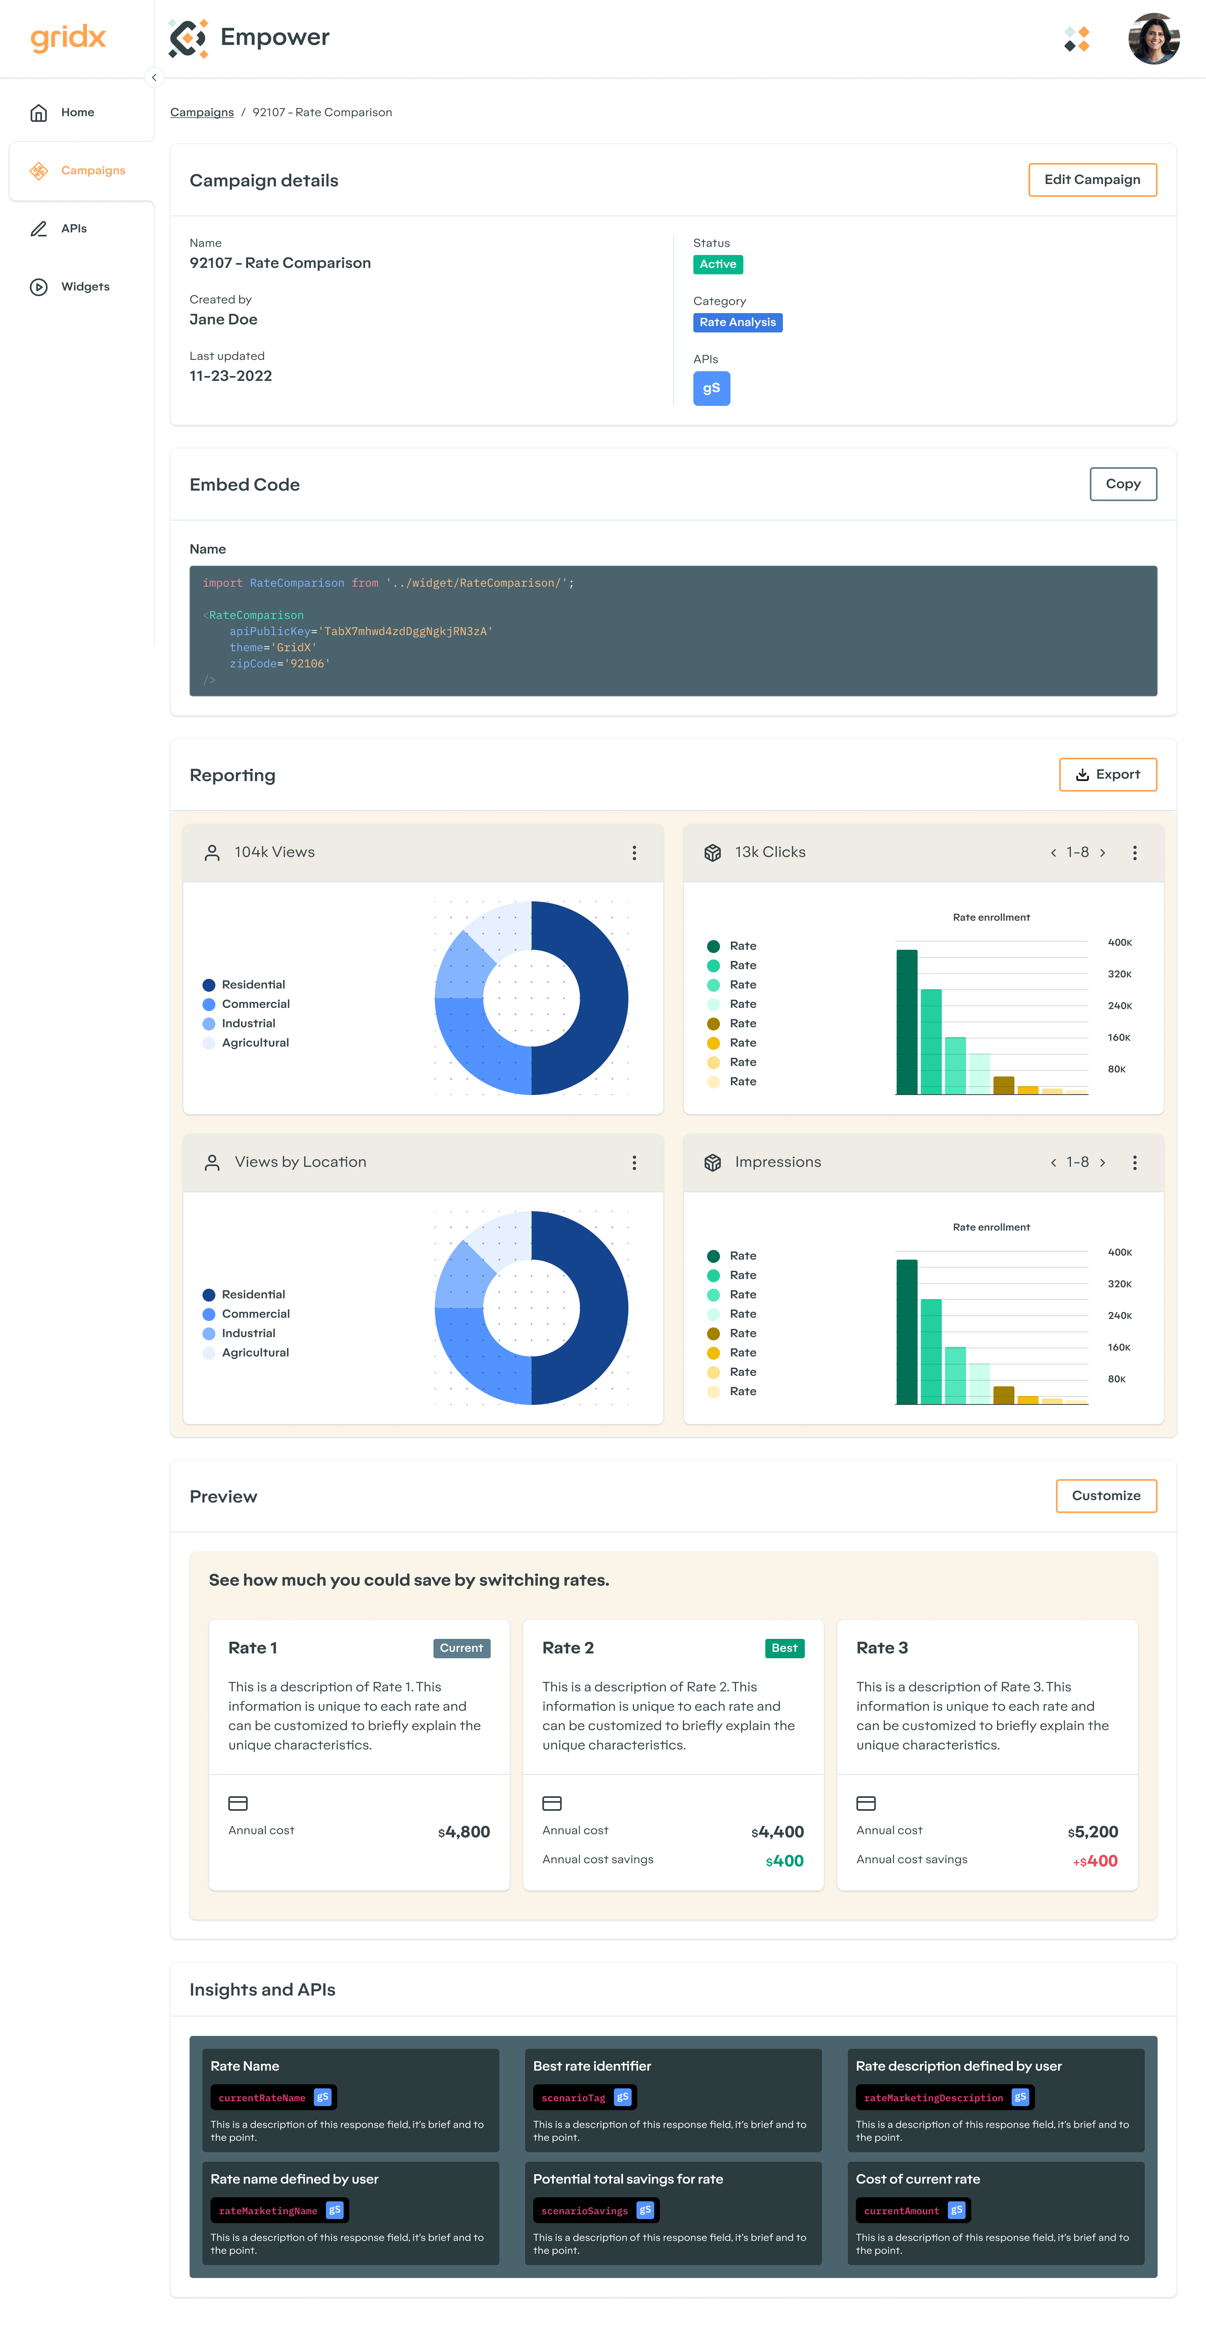Click the cube icon beside 13k Clicks
The height and width of the screenshot is (2349, 1206).
pos(713,853)
